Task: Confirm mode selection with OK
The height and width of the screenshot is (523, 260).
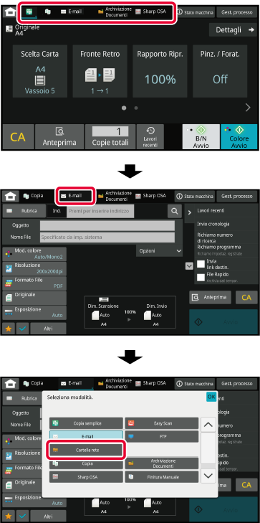Action: pyautogui.click(x=211, y=397)
